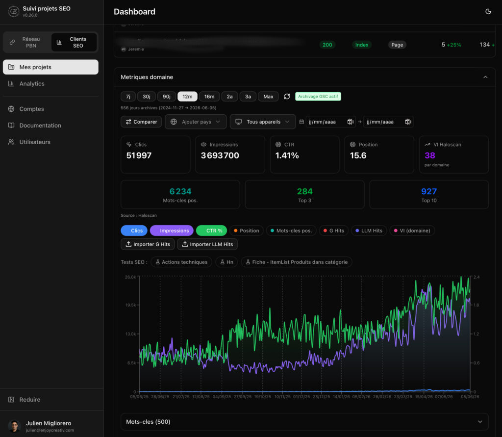
Task: Toggle the Impressions series pill
Action: 171,231
